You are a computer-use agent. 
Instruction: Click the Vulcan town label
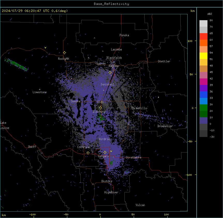[x=140, y=205]
